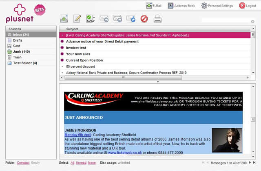261x171 pixels.
Task: Select all unread messages link
Action: coord(80,163)
